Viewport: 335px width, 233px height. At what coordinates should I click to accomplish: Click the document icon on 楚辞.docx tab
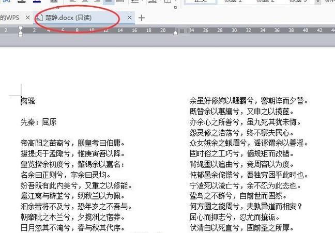[x=40, y=18]
